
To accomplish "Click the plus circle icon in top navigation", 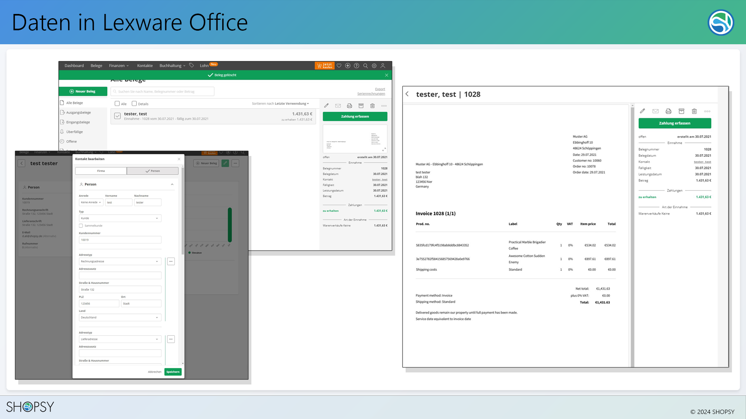I will [348, 66].
